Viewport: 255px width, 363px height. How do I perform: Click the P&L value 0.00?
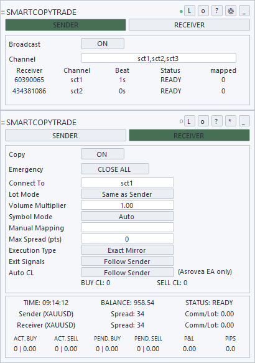pos(189,349)
